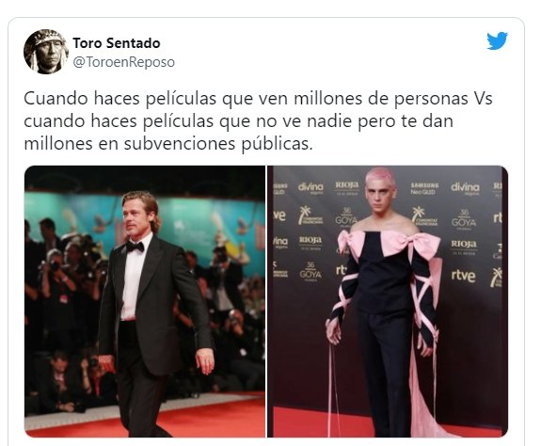Viewport: 541px width, 446px height.
Task: Click the 36 Goya logo at backdrop lower left
Action: point(310,272)
